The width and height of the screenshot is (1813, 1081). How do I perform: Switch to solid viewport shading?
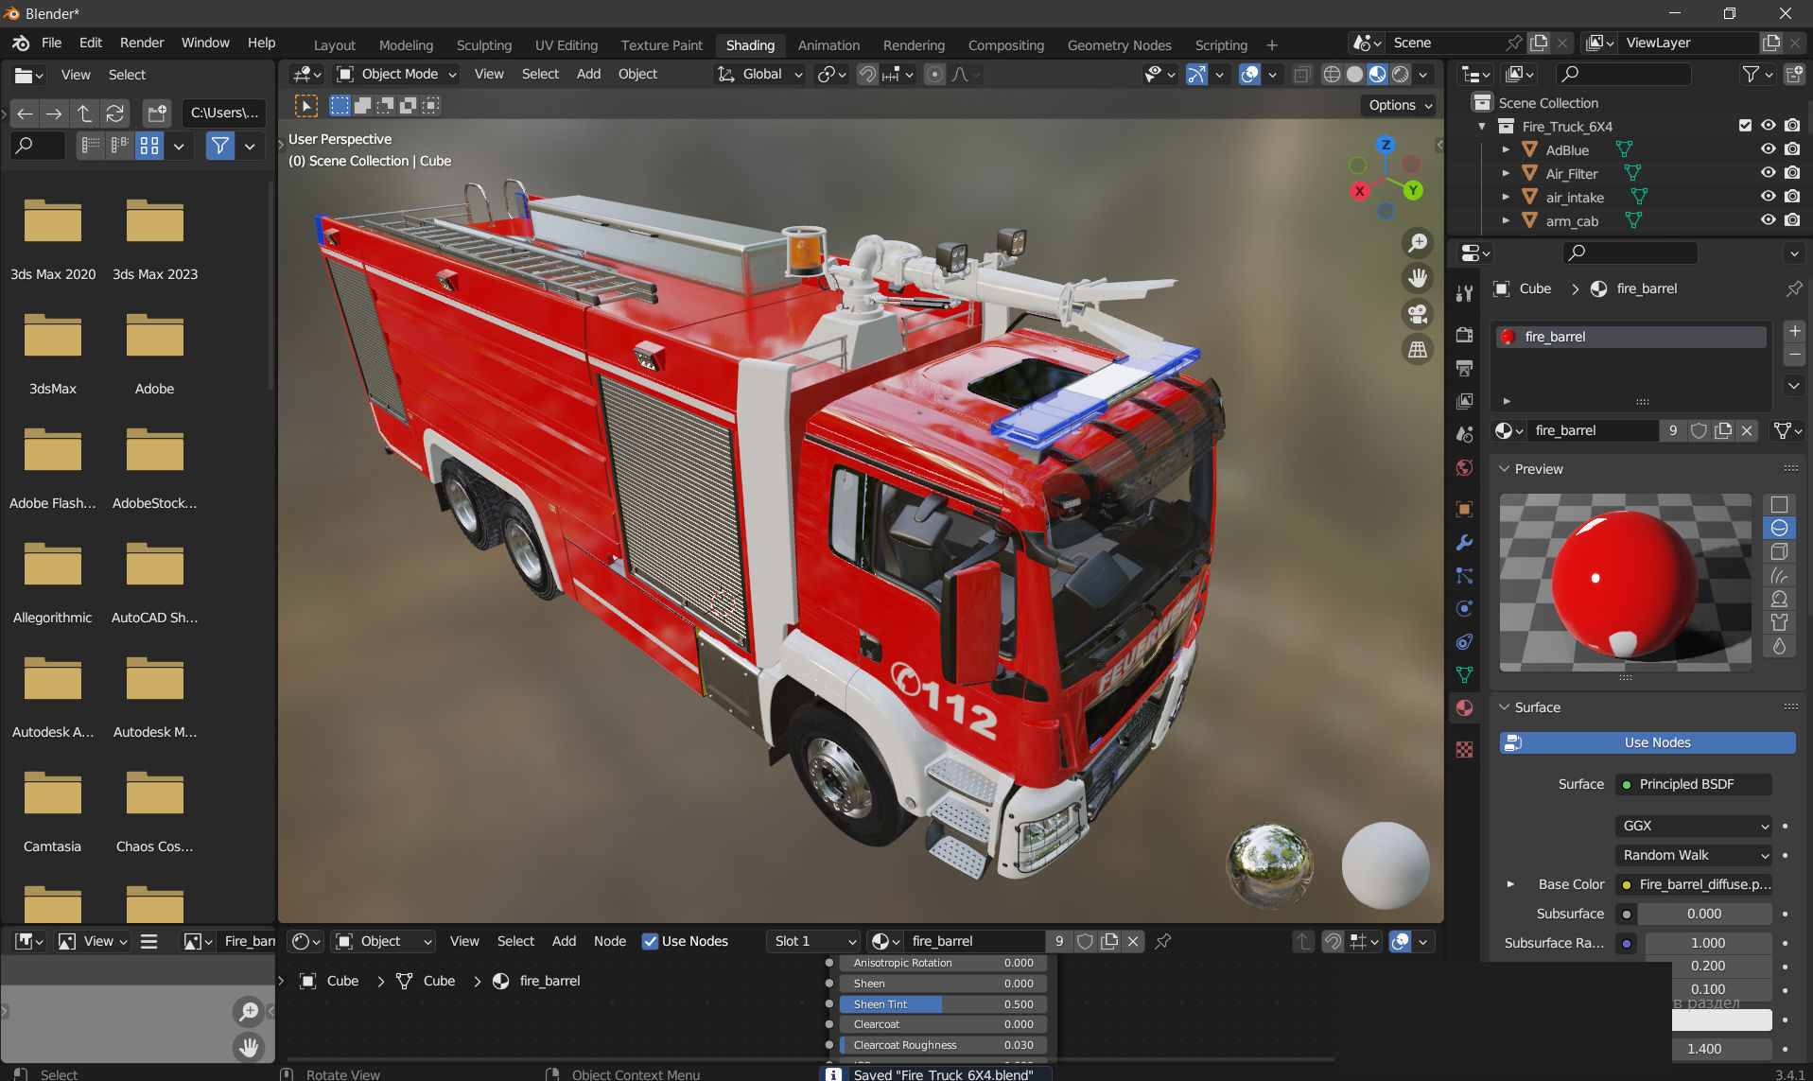pos(1354,74)
